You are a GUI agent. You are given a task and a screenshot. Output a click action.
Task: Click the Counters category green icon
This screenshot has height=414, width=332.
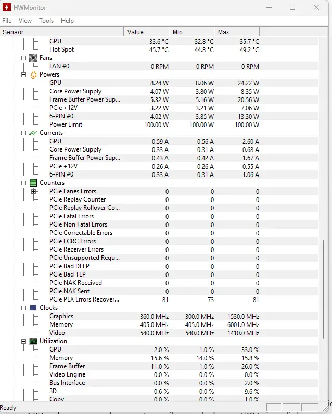[33, 183]
